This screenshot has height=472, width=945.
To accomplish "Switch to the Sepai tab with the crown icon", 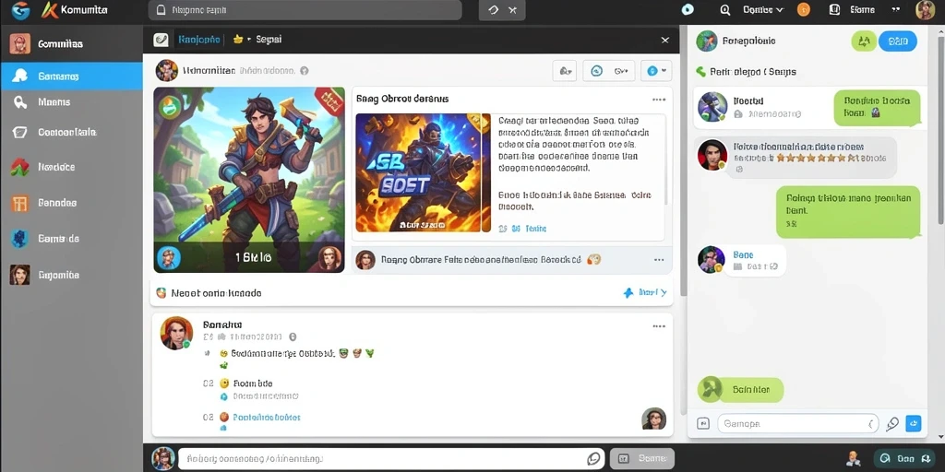I will click(257, 39).
